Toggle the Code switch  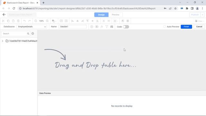click(x=126, y=27)
